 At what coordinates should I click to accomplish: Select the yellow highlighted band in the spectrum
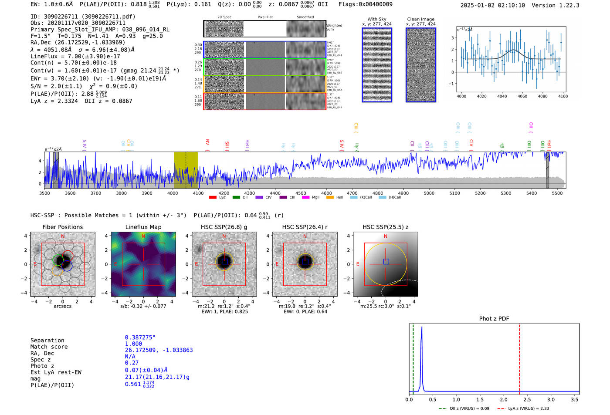pos(186,170)
